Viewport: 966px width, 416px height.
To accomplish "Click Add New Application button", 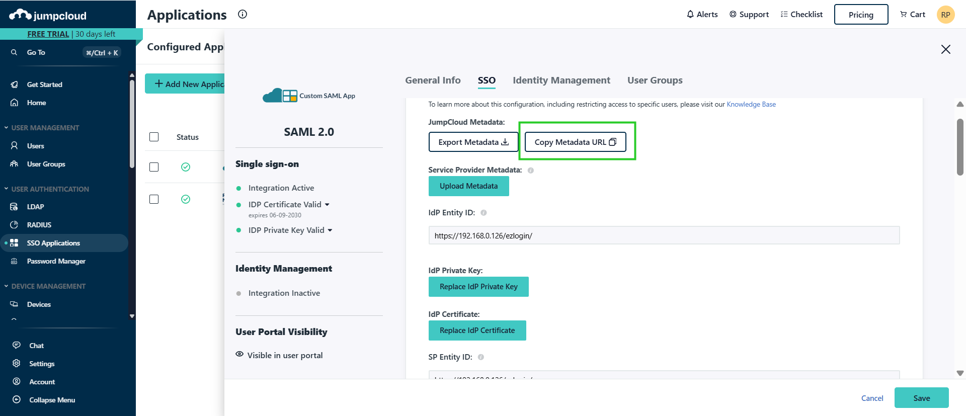I will click(x=185, y=84).
